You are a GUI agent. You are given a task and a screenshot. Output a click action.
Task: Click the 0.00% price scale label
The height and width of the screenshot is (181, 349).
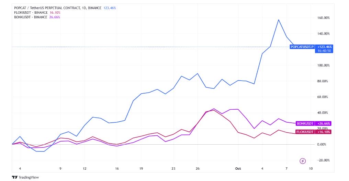323,144
